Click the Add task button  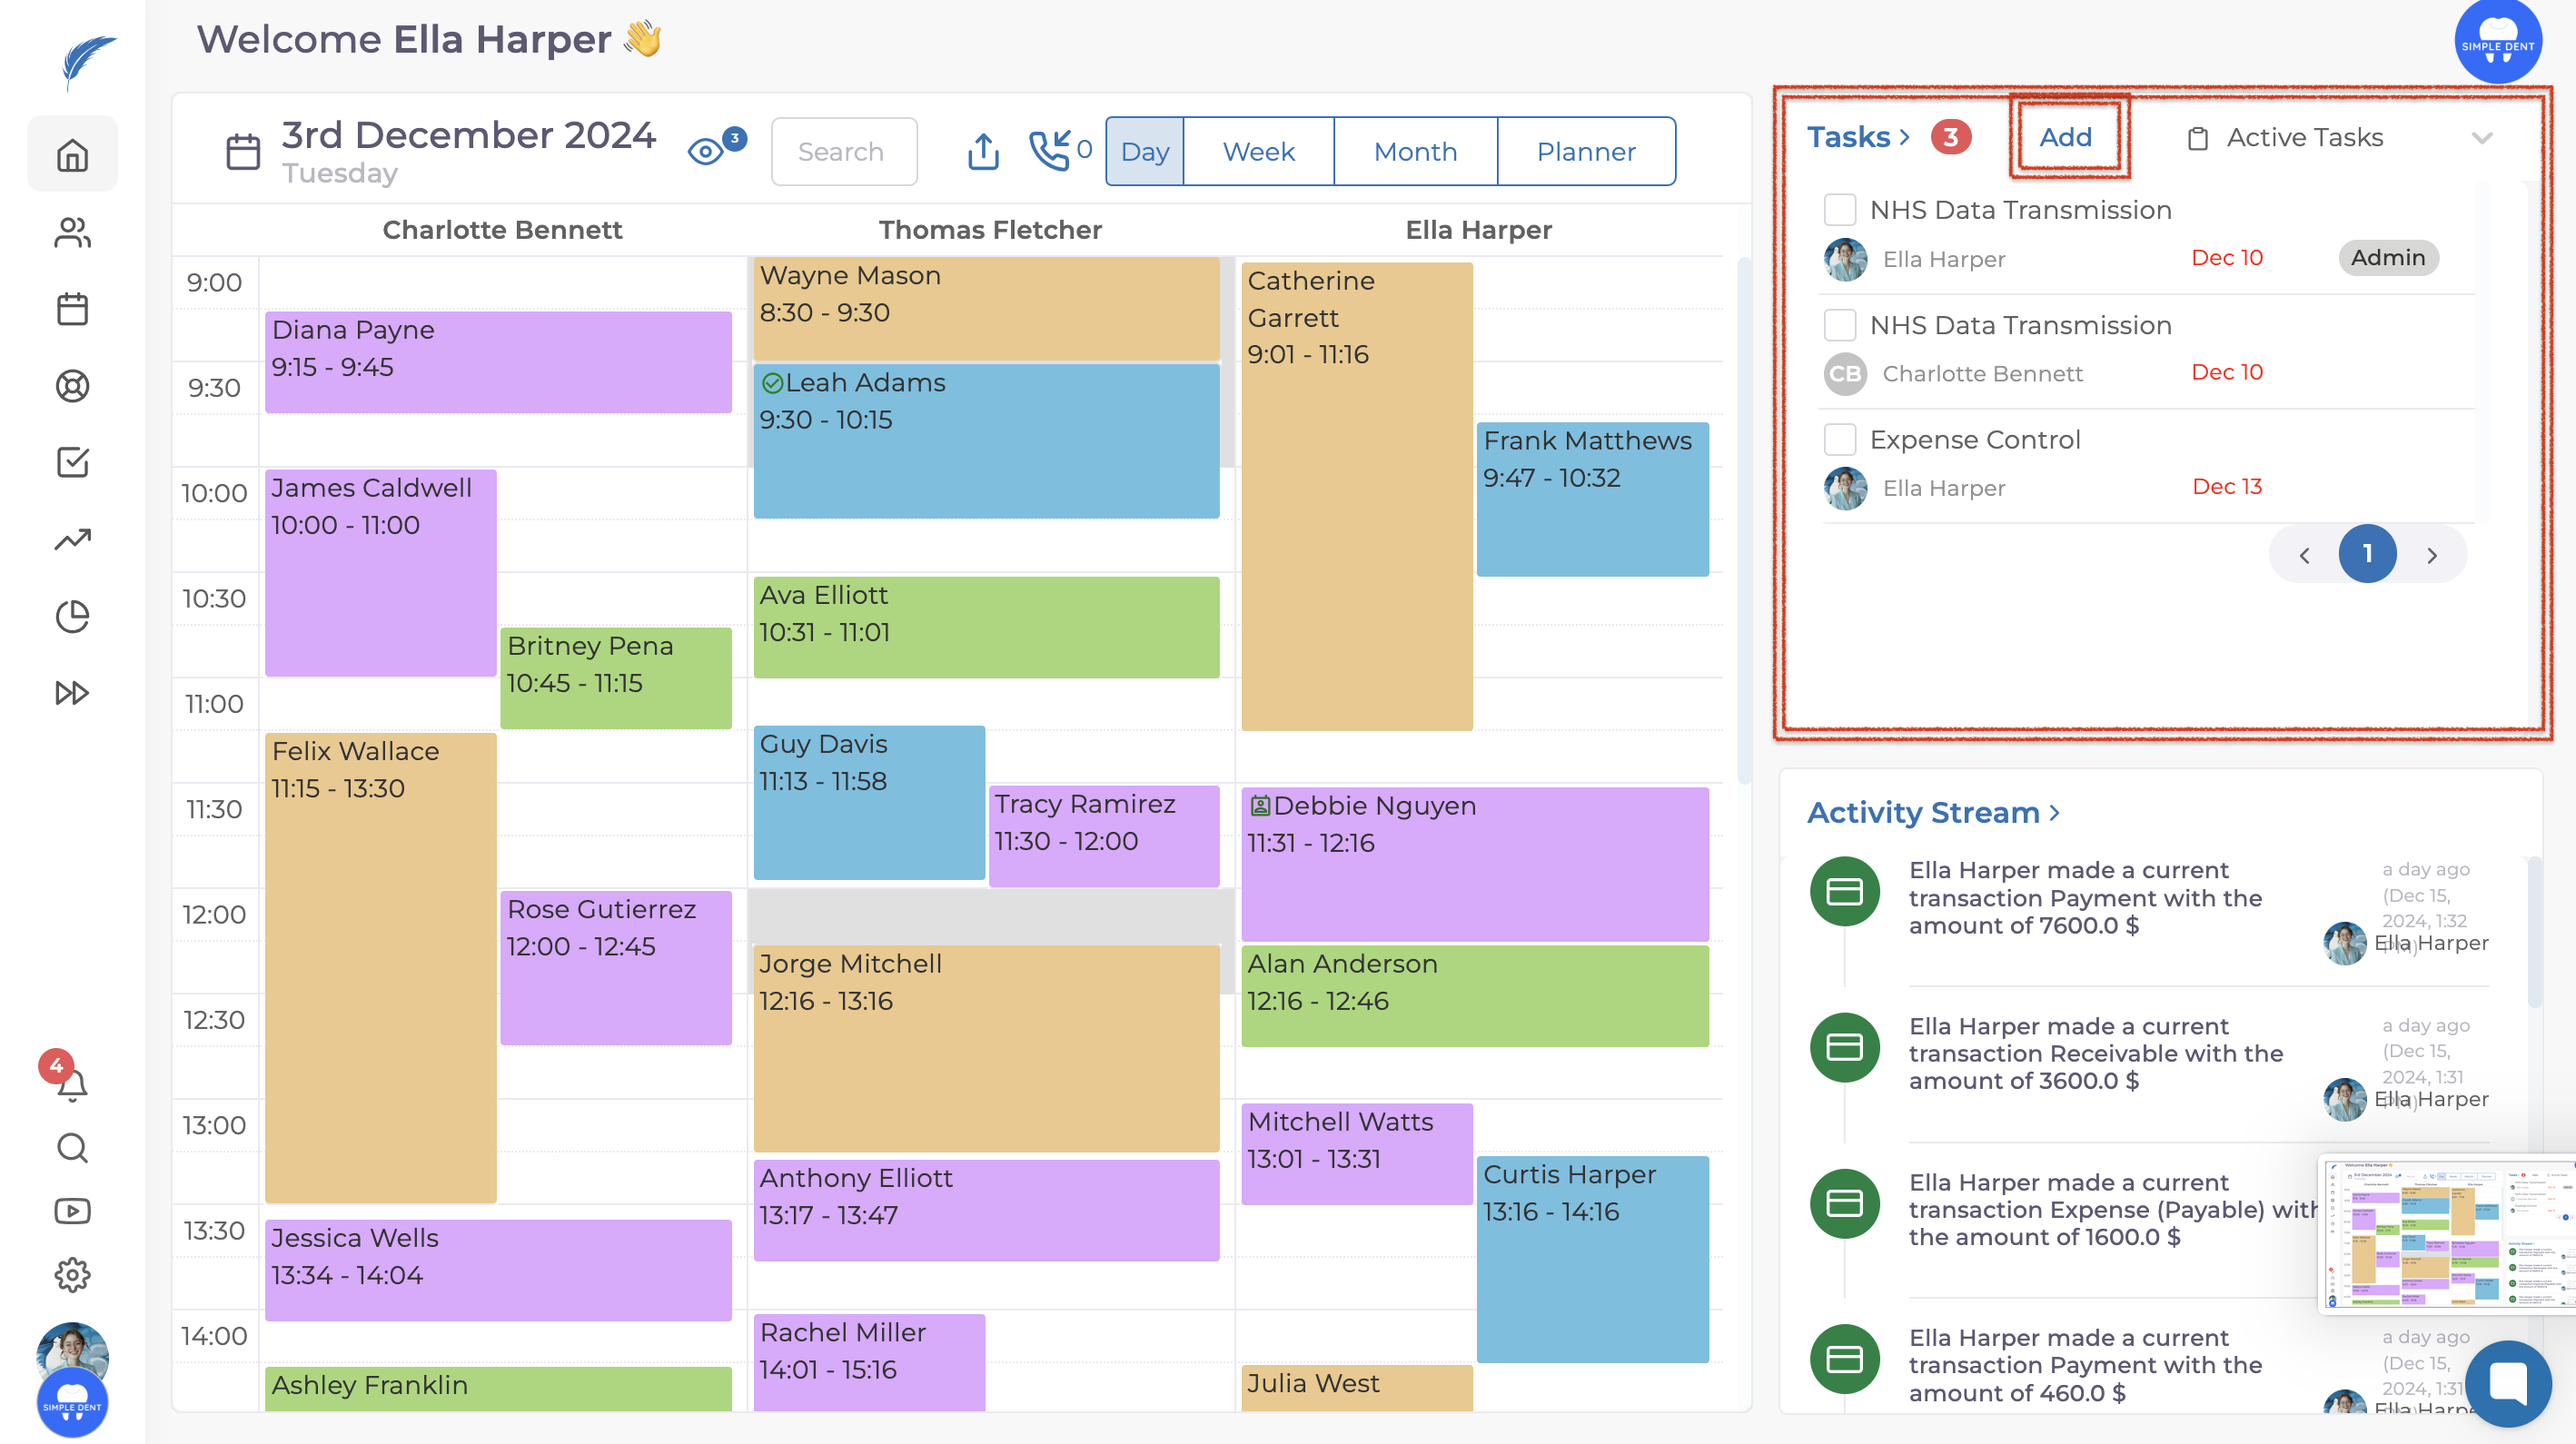2065,137
